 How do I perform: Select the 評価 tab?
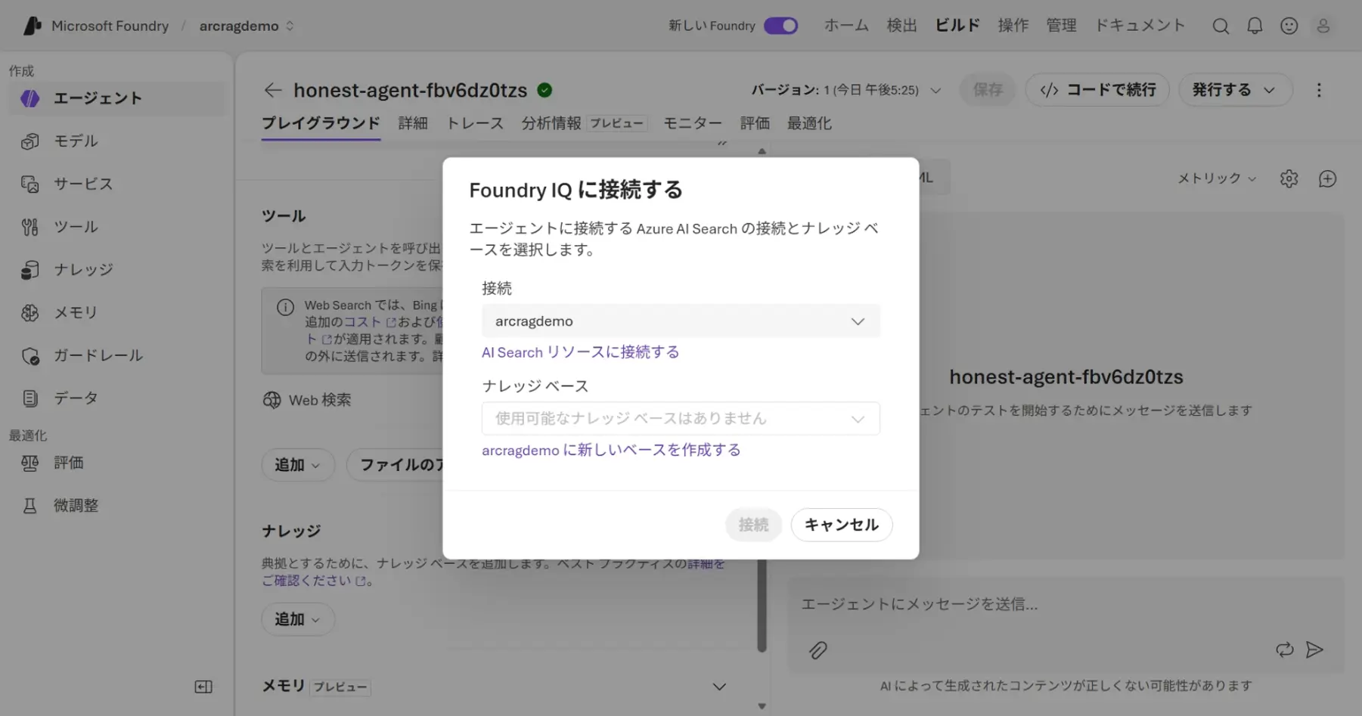click(755, 123)
